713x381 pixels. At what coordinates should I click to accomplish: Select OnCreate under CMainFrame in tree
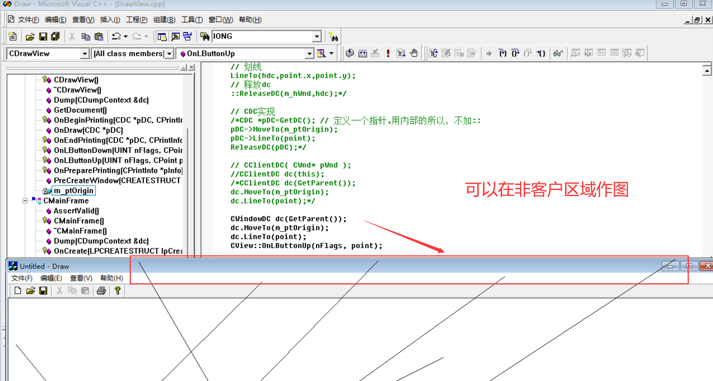coord(118,251)
